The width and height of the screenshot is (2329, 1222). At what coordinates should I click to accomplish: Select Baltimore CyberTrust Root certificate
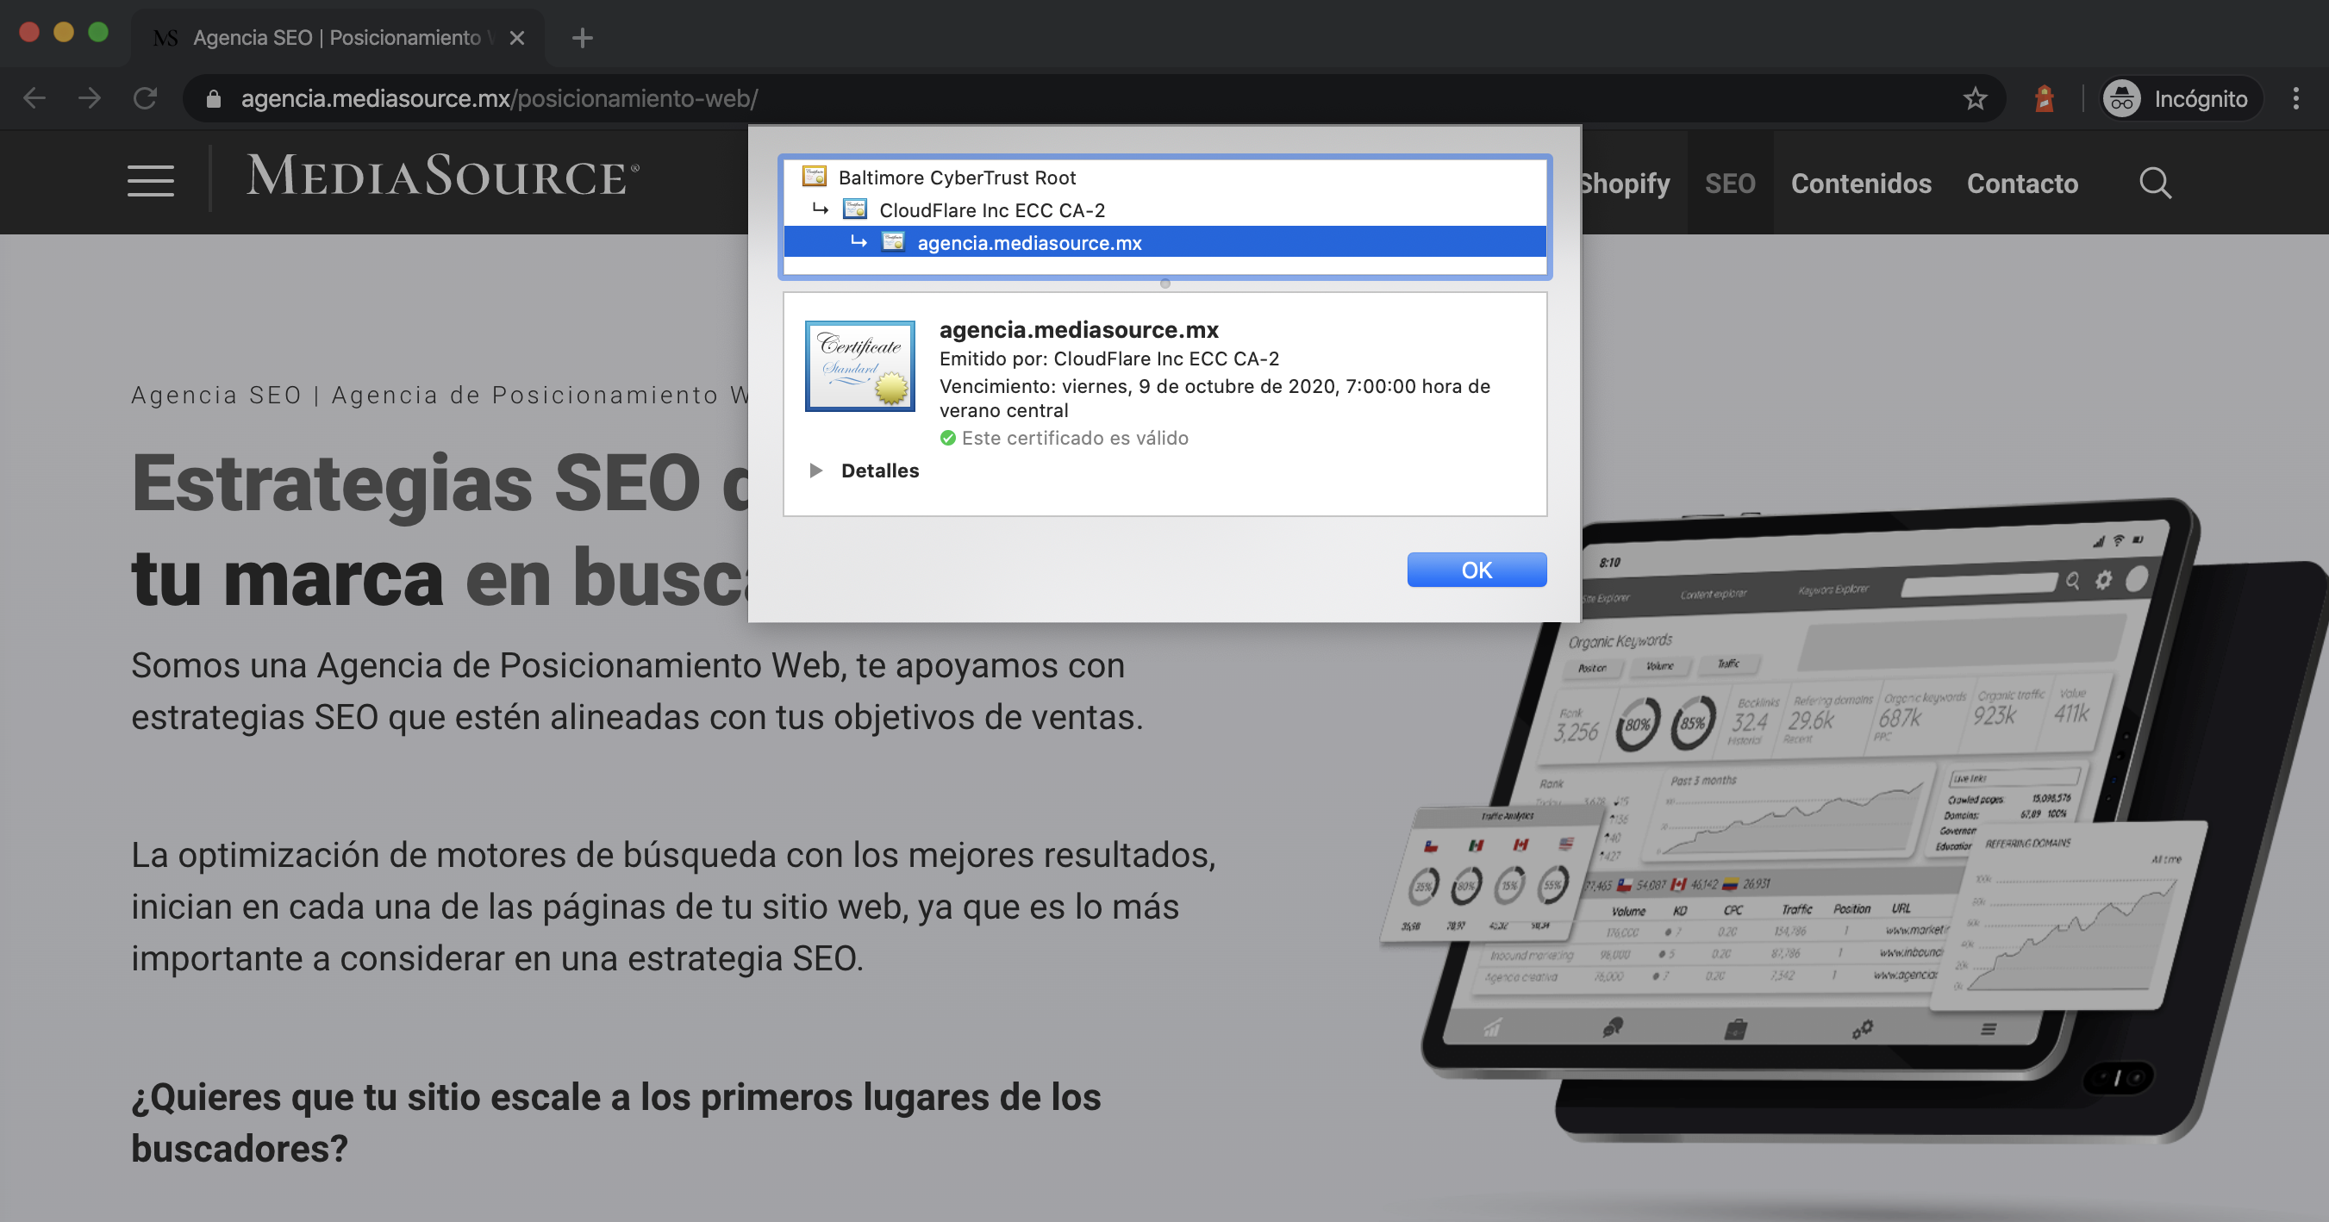(x=1164, y=178)
